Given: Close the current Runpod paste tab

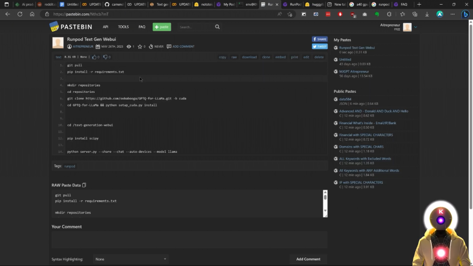Looking at the screenshot, I should click(277, 5).
